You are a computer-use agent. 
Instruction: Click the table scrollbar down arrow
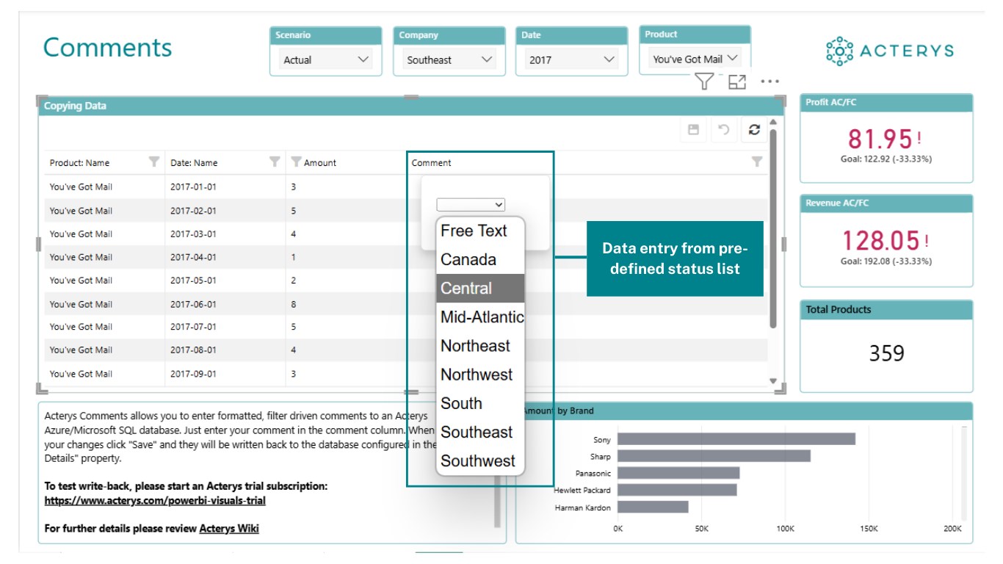772,380
